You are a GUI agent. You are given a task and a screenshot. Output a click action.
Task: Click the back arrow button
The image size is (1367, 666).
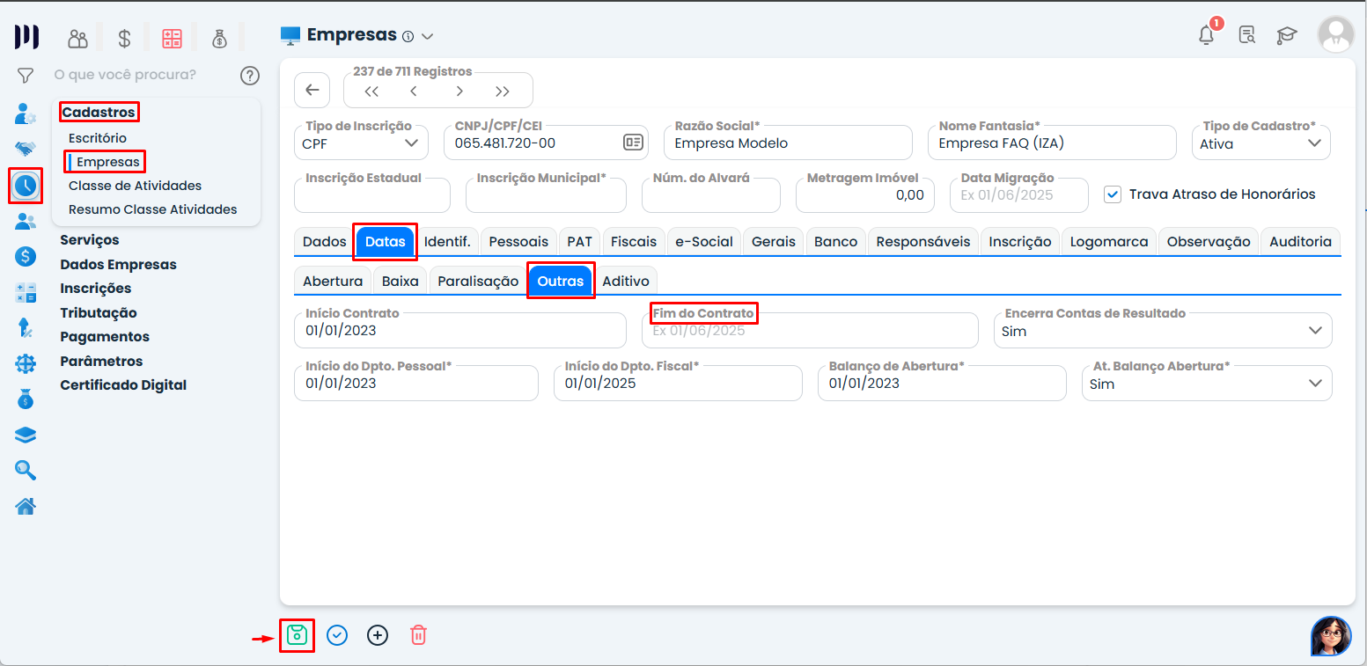click(312, 91)
